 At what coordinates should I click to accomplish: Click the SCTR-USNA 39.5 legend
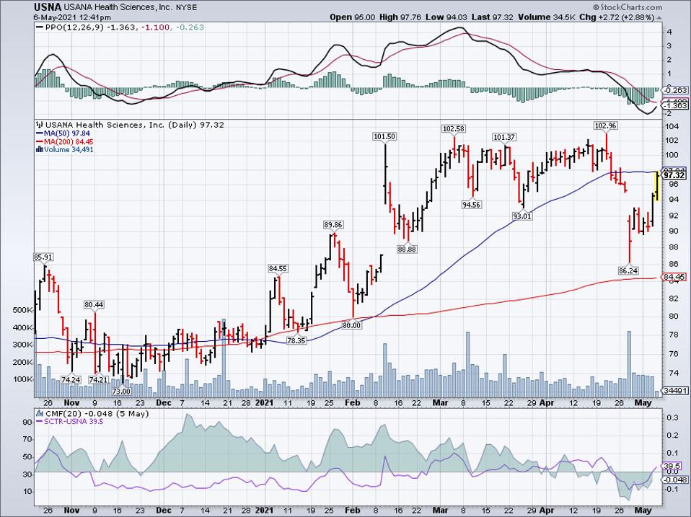74,421
